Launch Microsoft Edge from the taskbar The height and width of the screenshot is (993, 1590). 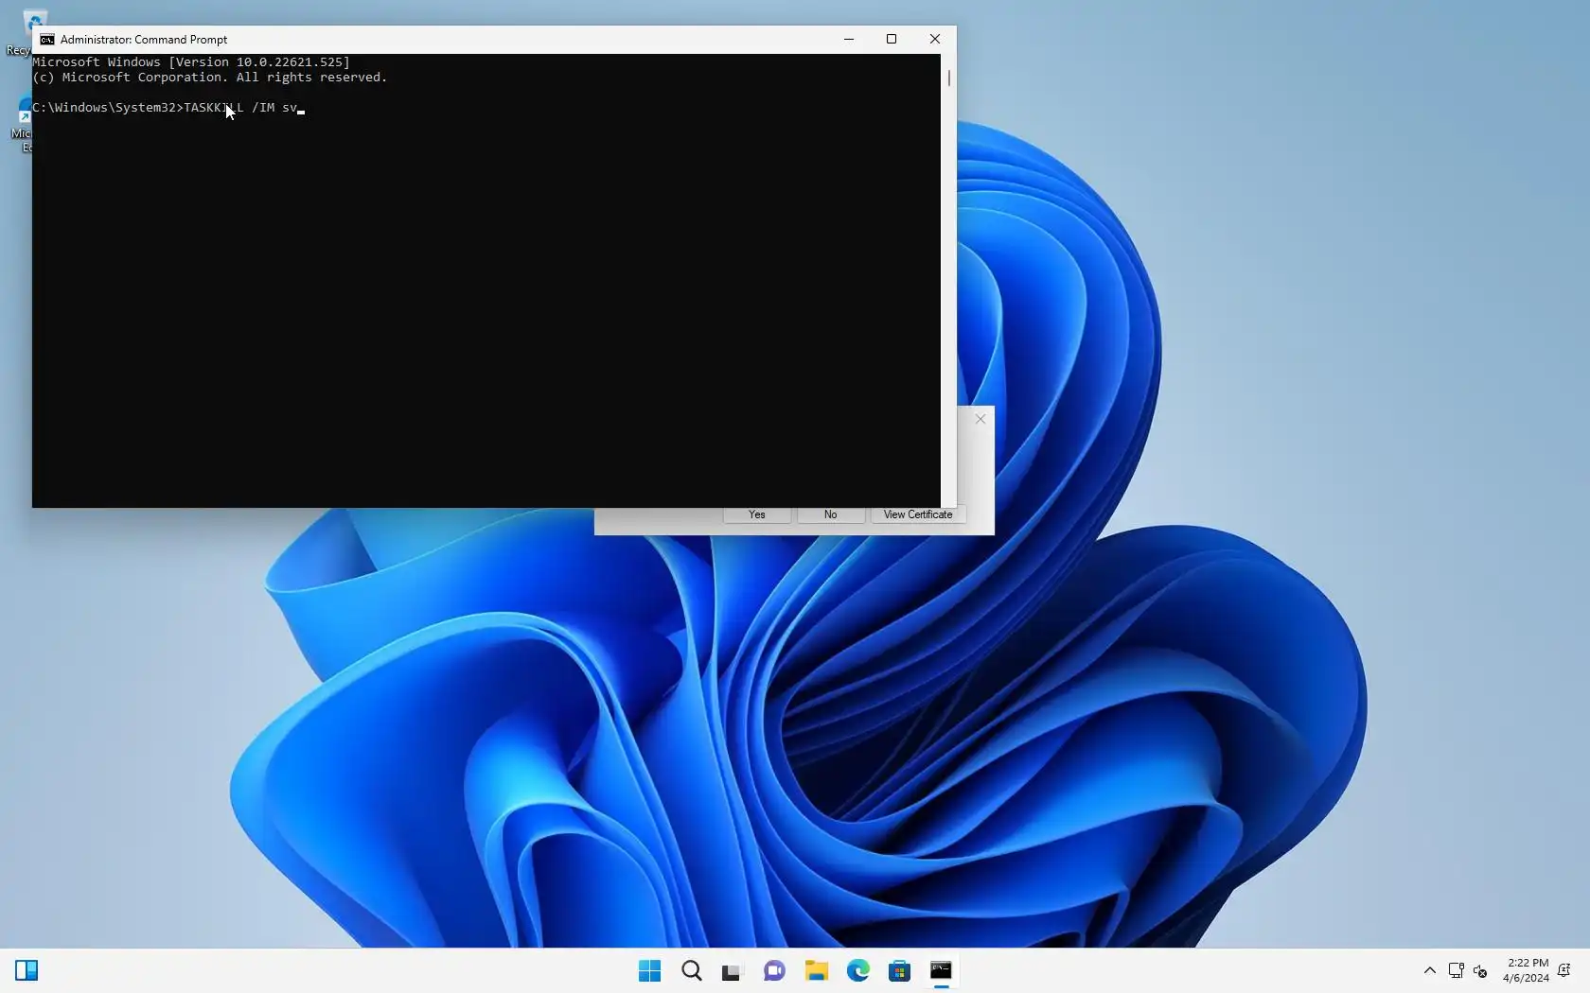coord(858,970)
